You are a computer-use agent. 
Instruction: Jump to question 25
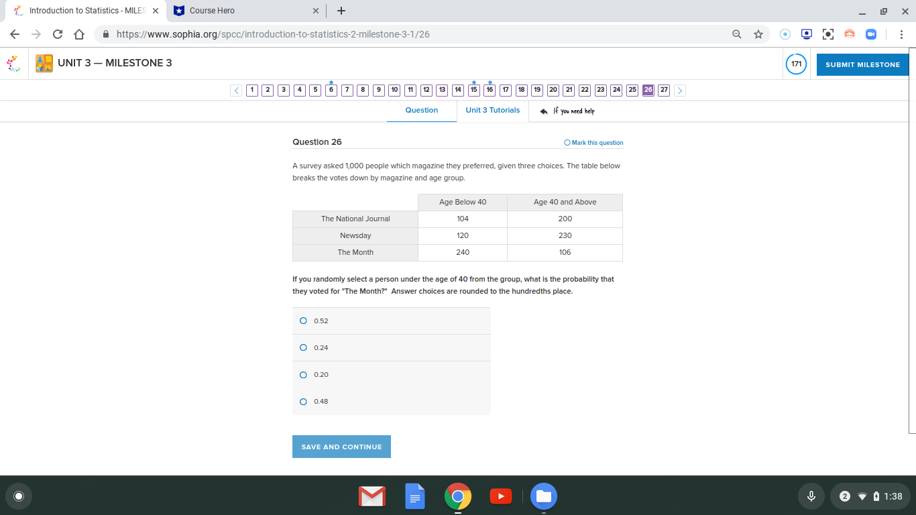pyautogui.click(x=632, y=90)
